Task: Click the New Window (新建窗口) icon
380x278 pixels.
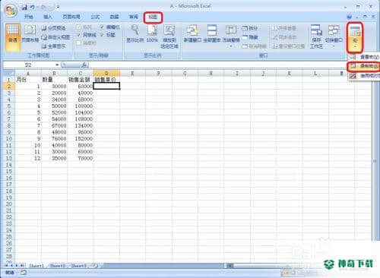Action: coord(192,33)
